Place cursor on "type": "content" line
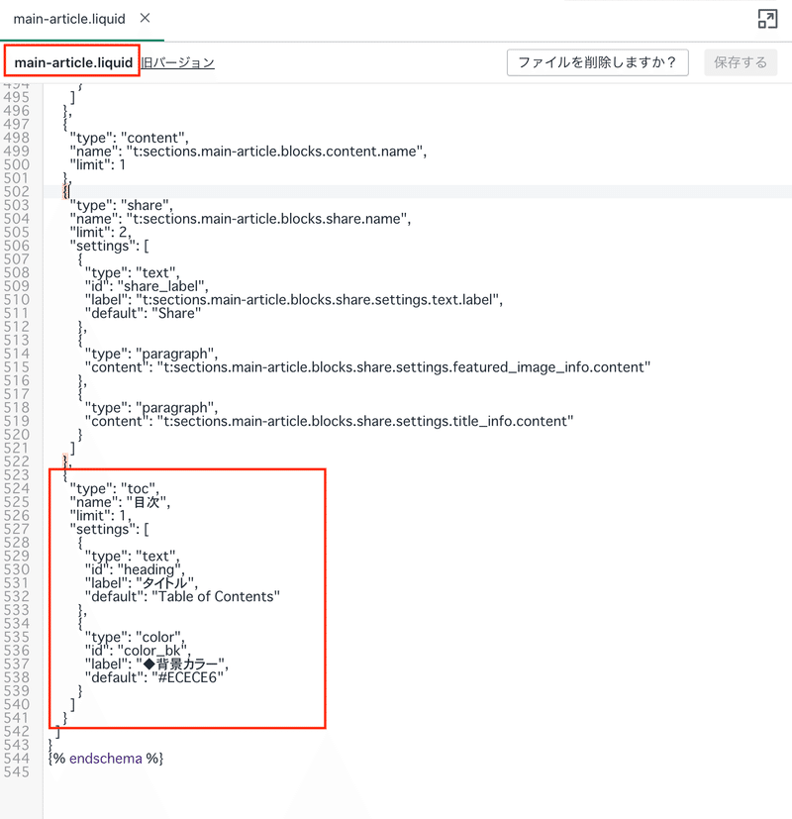This screenshot has height=819, width=792. pyautogui.click(x=129, y=138)
